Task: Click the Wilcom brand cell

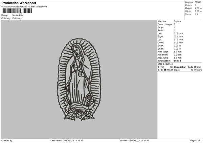Action: 198,70
